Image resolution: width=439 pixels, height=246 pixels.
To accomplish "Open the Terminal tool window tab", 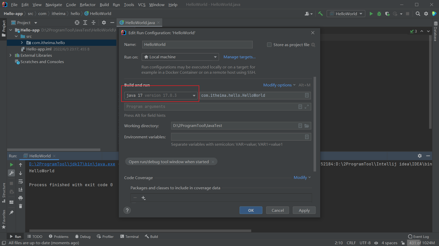I will point(130,237).
